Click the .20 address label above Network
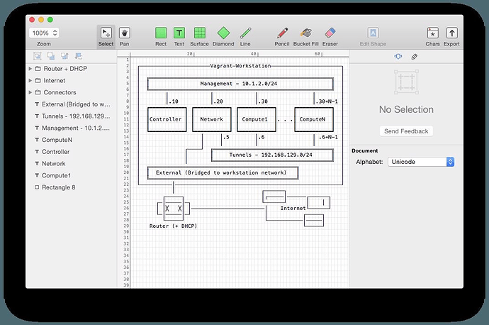 (218, 101)
